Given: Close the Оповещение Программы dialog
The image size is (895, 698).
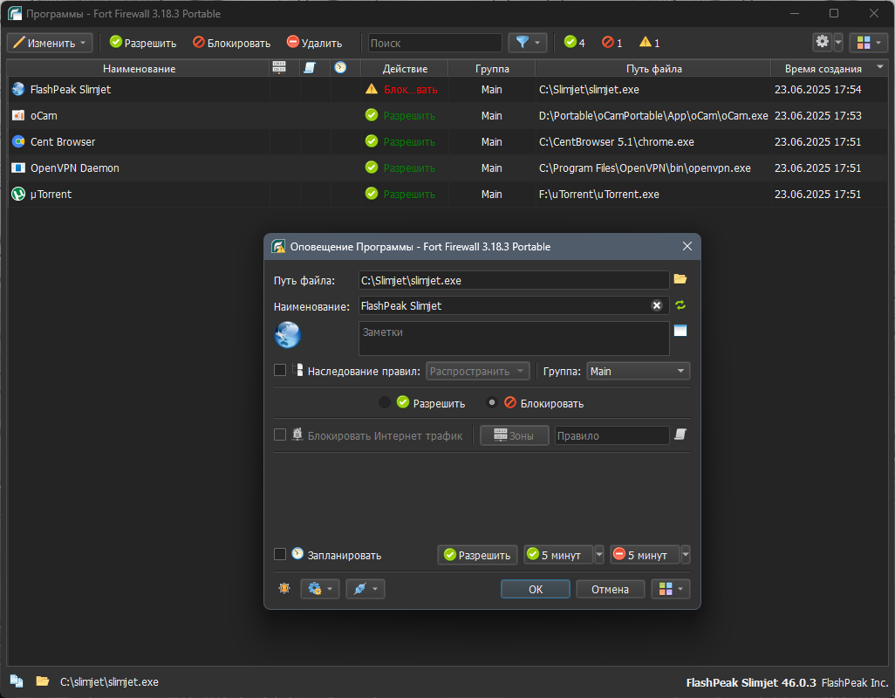Looking at the screenshot, I should 687,246.
